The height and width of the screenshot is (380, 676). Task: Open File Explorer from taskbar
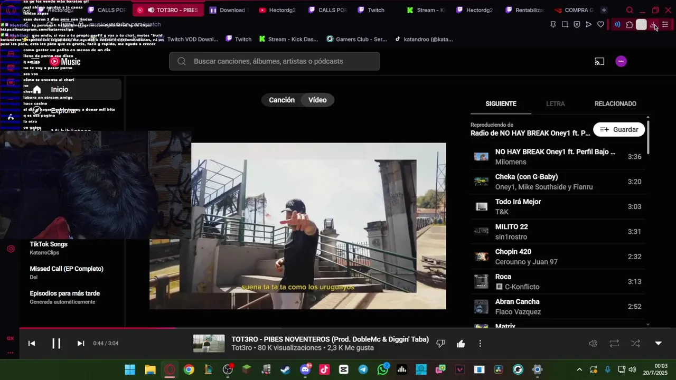tap(150, 369)
